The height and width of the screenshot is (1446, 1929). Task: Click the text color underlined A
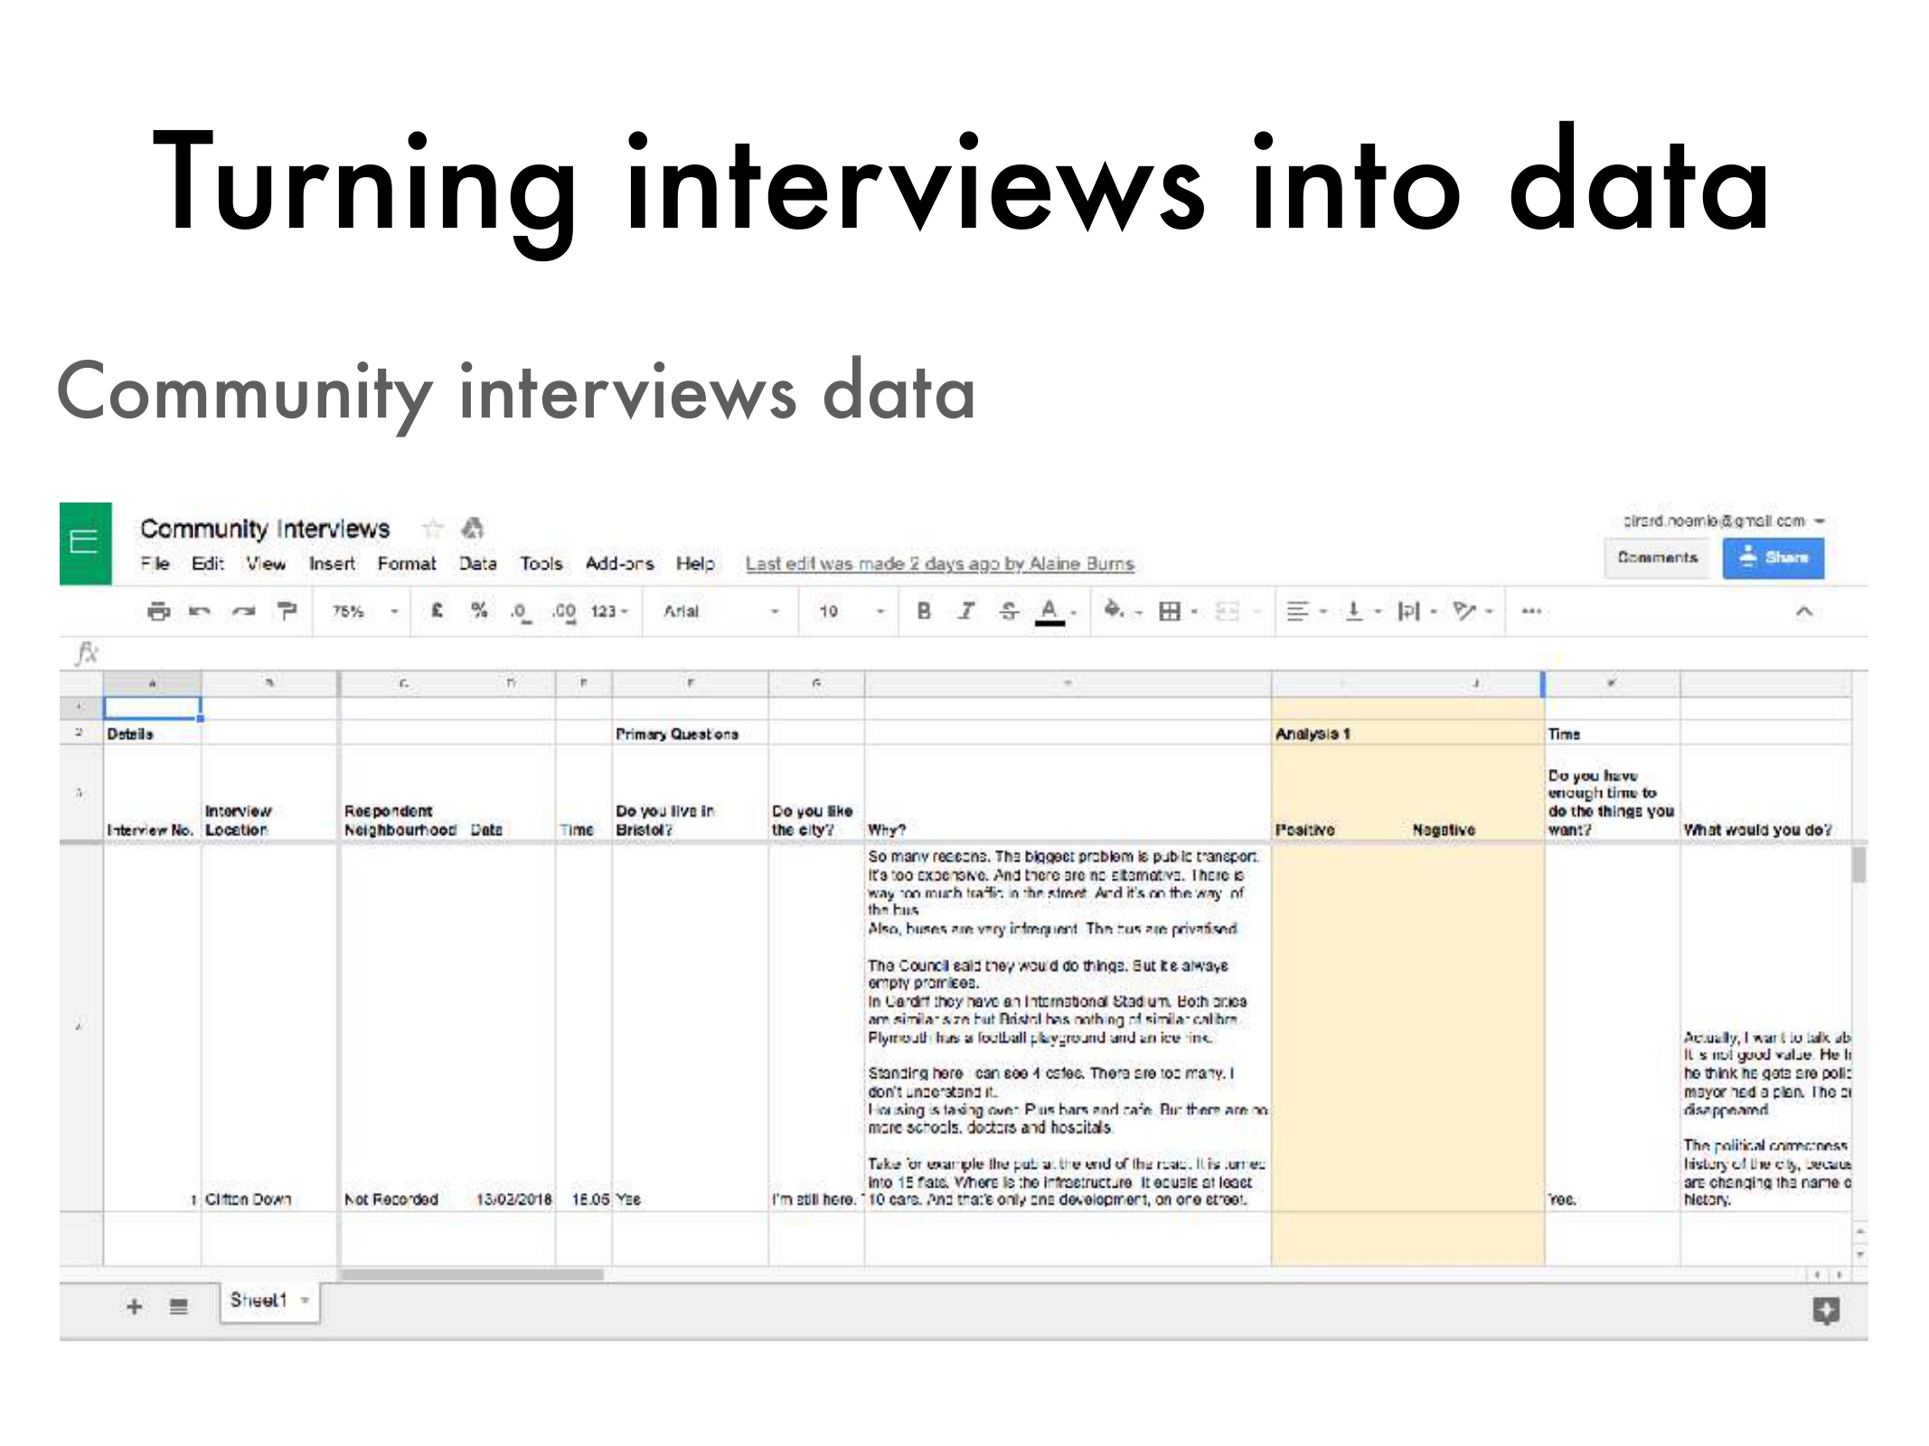(x=1049, y=612)
